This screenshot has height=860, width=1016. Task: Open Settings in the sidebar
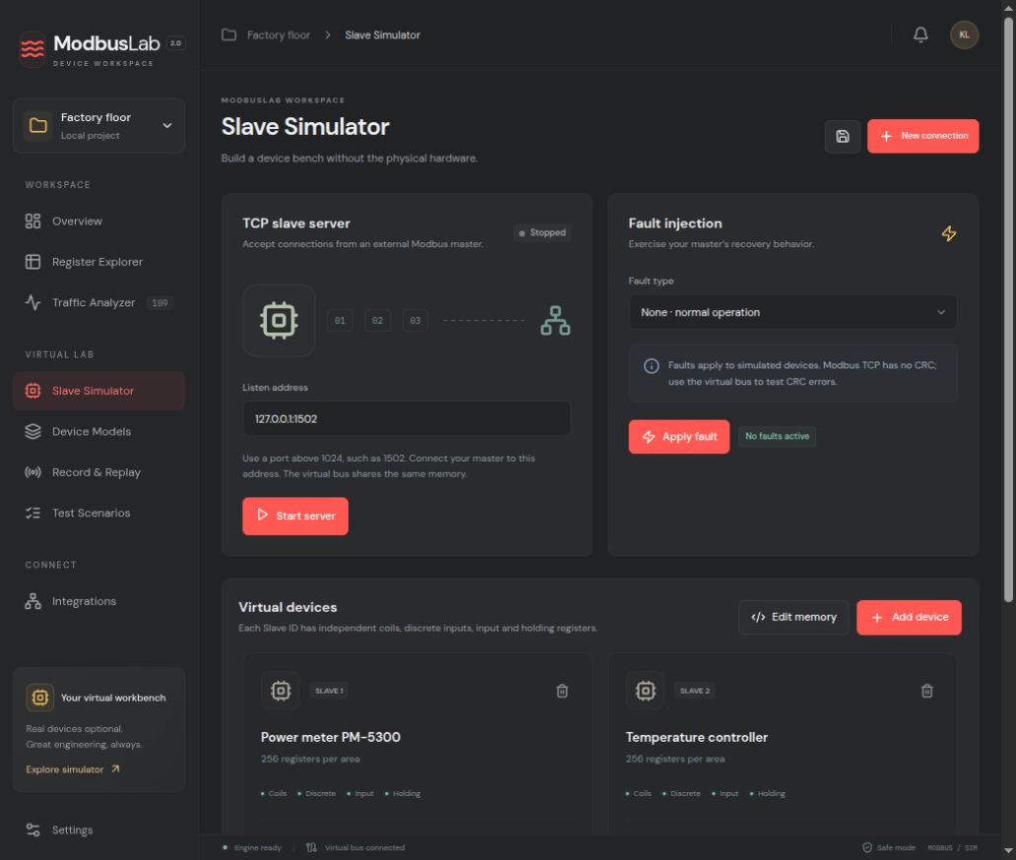(98, 829)
